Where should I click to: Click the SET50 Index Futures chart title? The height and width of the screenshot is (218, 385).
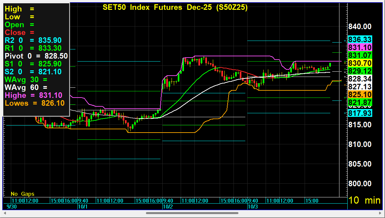[x=175, y=8]
